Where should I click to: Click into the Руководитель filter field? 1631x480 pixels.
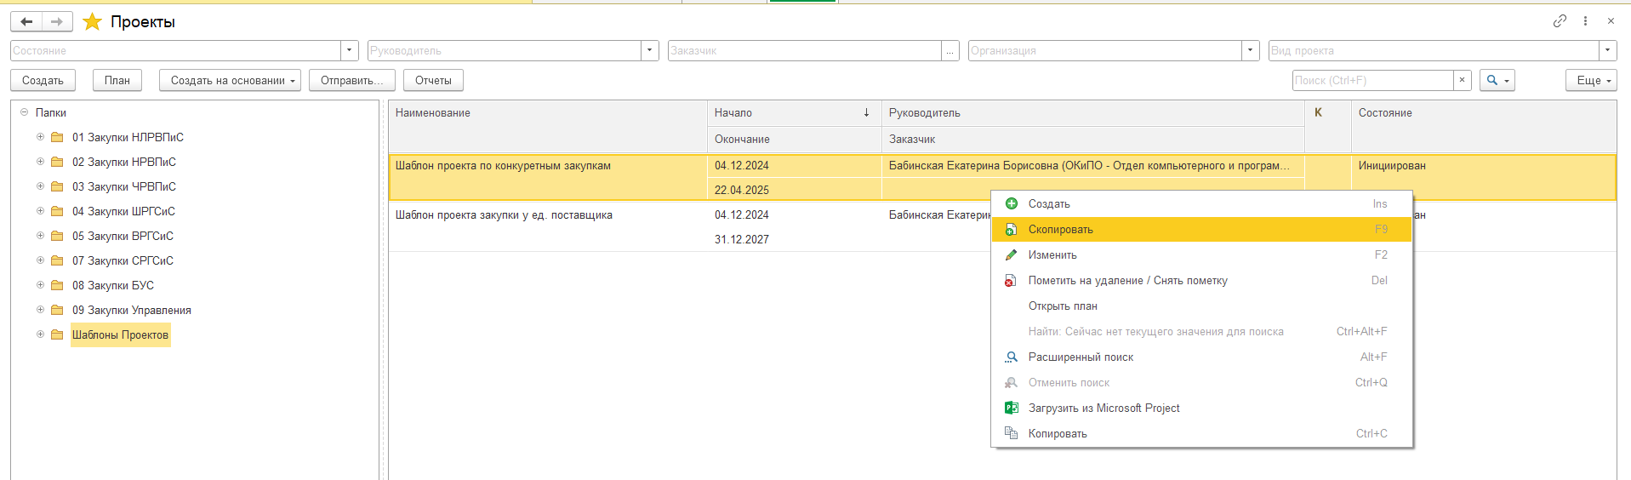[x=505, y=50]
